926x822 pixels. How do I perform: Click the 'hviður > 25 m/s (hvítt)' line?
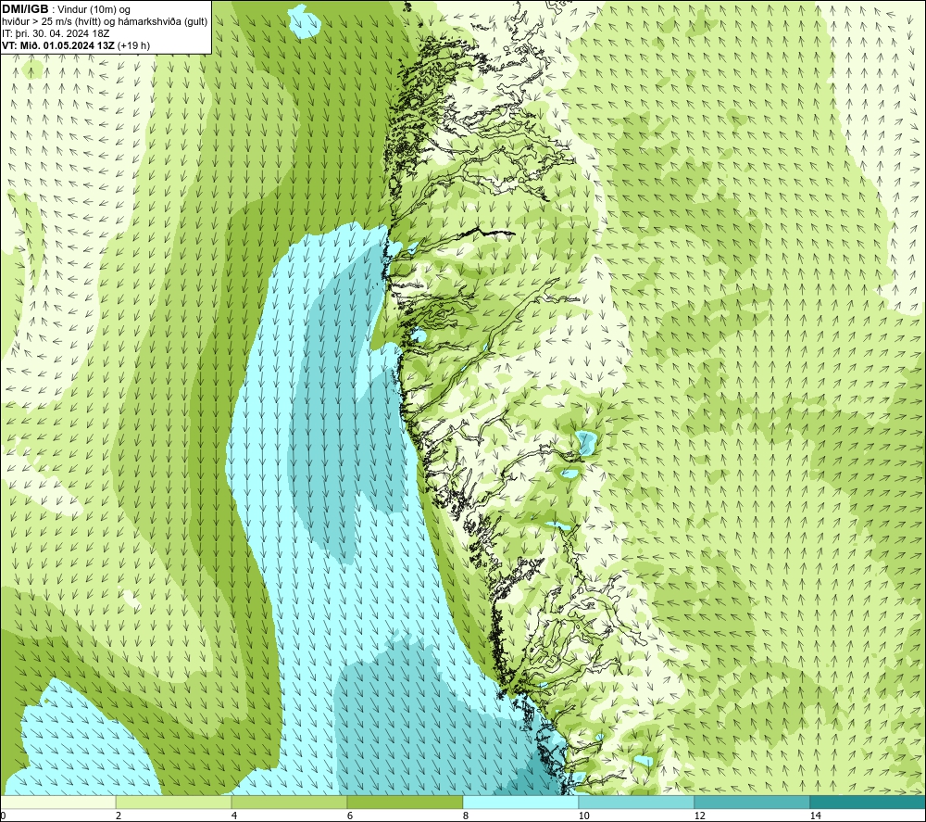105,21
